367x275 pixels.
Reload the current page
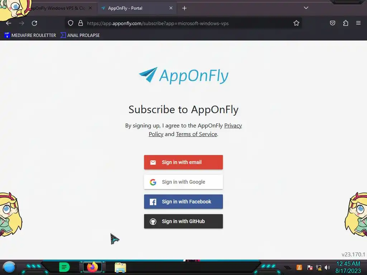[x=34, y=23]
